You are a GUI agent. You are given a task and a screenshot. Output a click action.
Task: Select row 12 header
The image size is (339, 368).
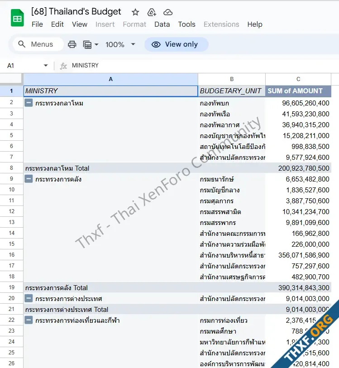pos(11,211)
